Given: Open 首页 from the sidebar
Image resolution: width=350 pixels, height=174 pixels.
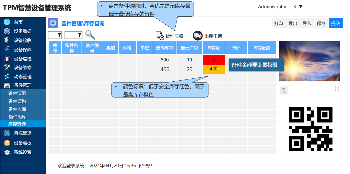Looking at the screenshot, I should (18, 22).
